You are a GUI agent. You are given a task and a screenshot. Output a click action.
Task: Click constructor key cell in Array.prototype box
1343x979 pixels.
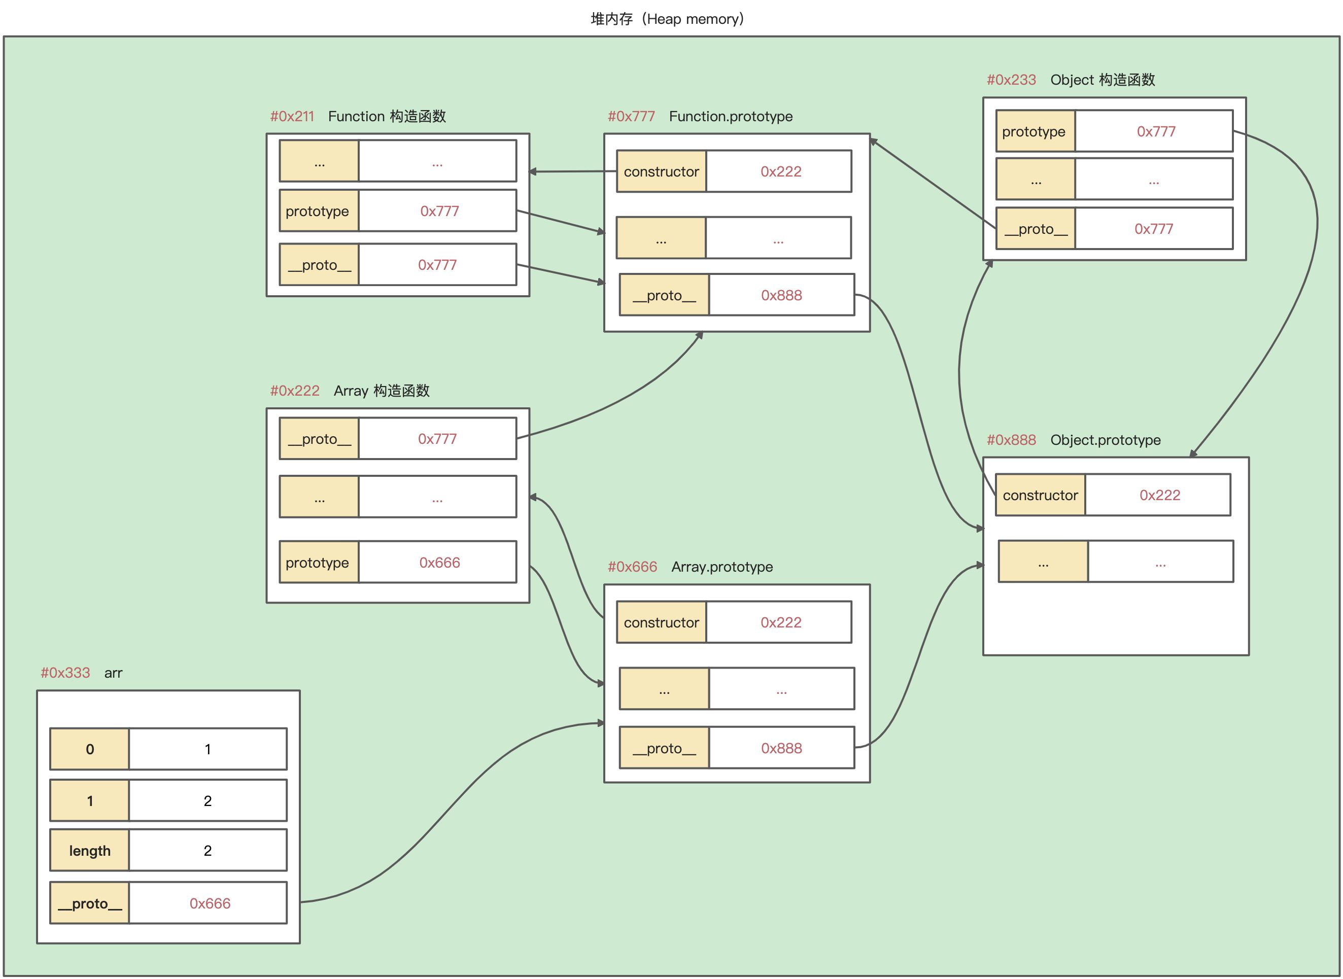661,622
